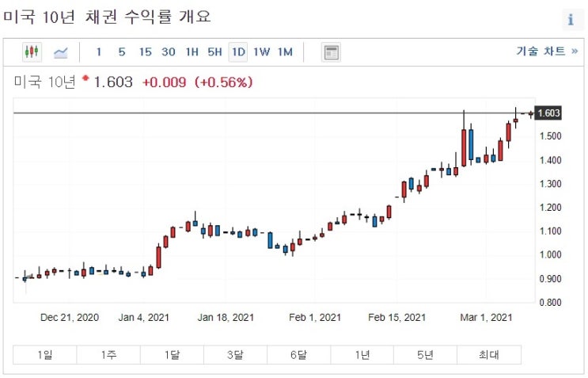Set chart range to 6달

(x=298, y=355)
